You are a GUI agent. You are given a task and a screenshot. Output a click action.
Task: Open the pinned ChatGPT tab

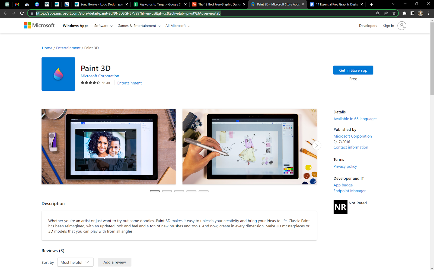[x=7, y=4]
